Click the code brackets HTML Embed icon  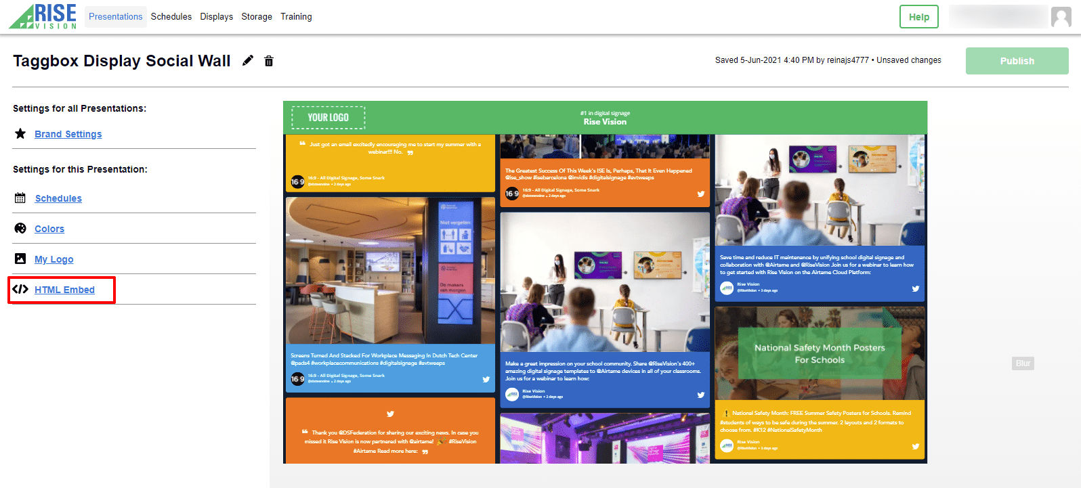tap(20, 290)
